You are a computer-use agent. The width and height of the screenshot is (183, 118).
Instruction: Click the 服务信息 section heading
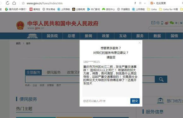coord(155,112)
